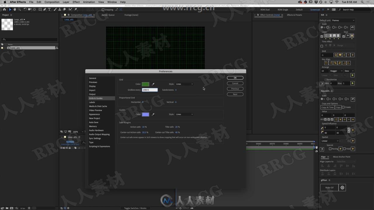Click Gridline every input field

click(150, 90)
